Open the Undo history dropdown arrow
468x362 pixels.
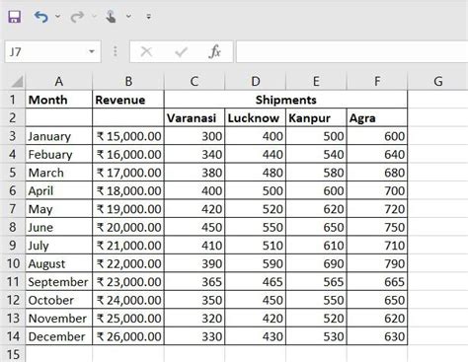[57, 16]
